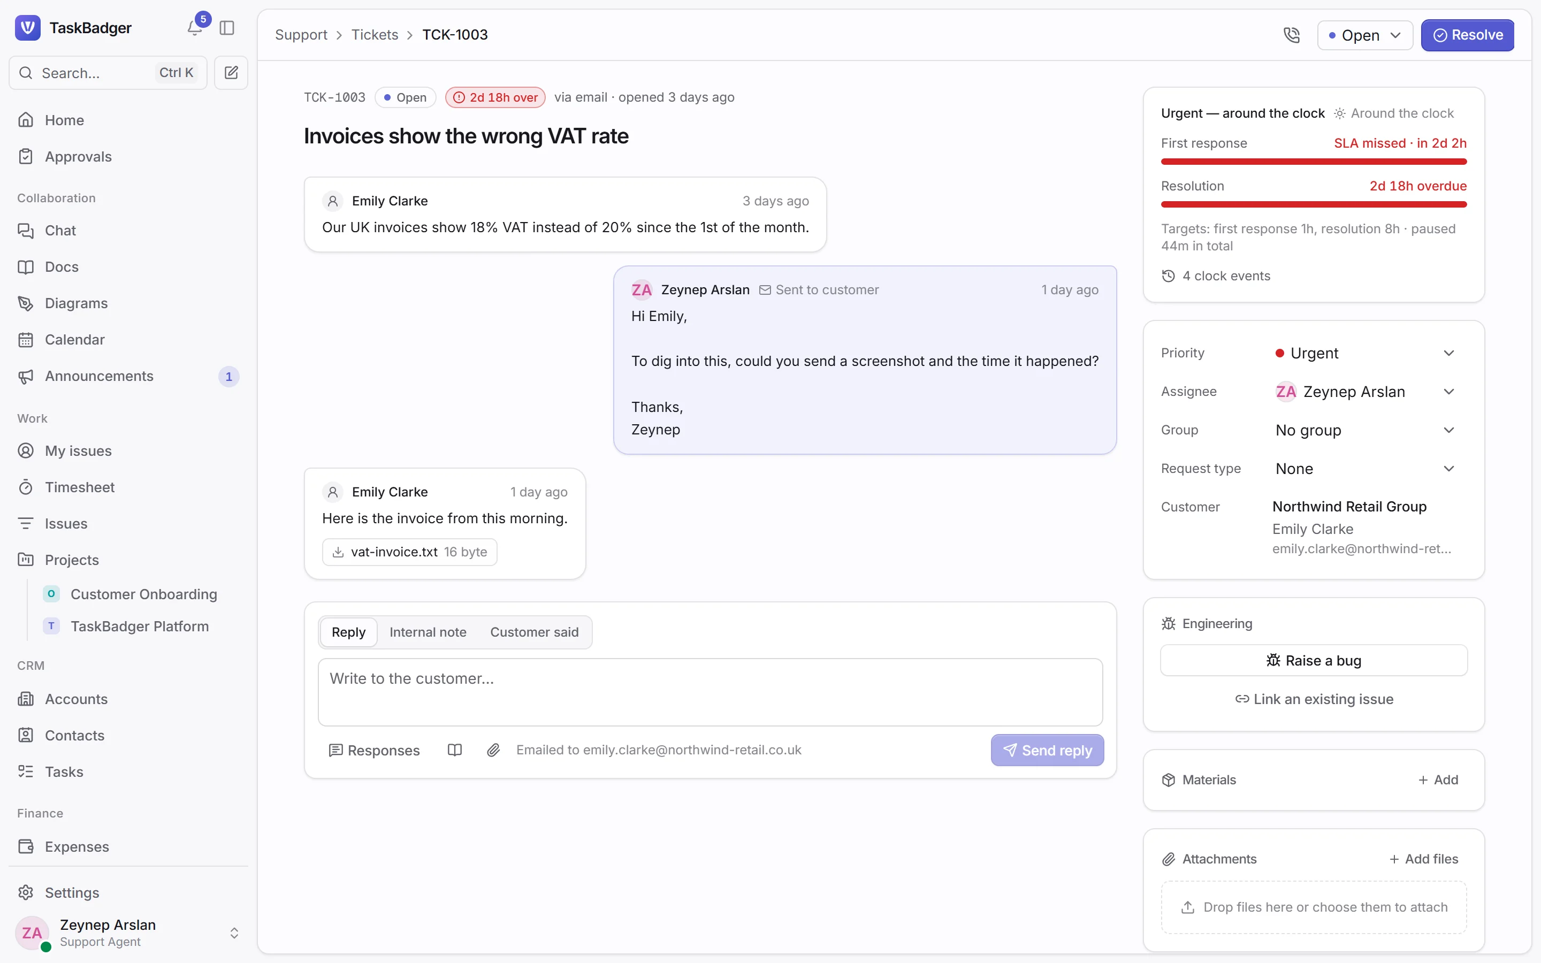
Task: Switch to the Customer said tab
Action: click(534, 632)
